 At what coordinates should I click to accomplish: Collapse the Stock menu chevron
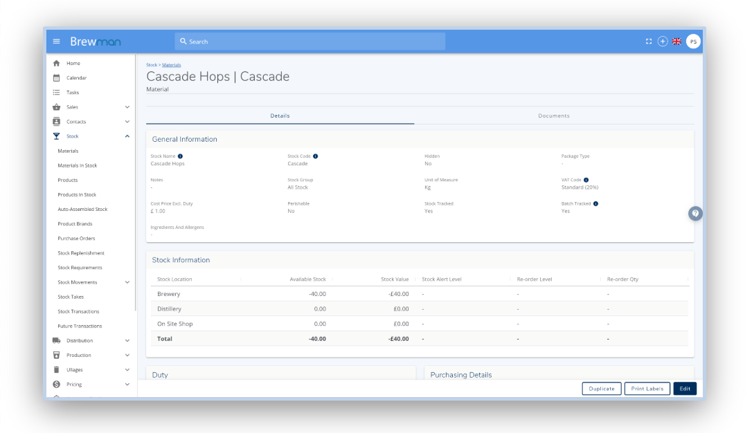click(127, 136)
